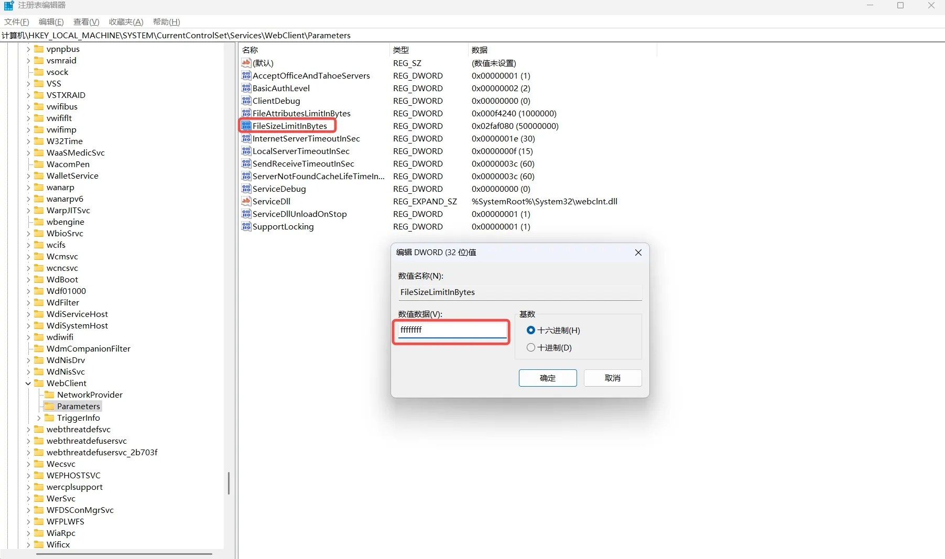945x559 pixels.
Task: Click the ClientDebug DWORD icon
Action: [x=246, y=101]
